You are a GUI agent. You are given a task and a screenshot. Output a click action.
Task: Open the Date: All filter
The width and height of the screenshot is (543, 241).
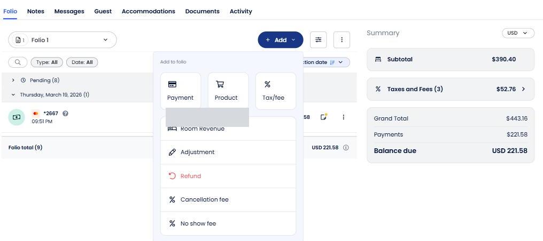82,62
